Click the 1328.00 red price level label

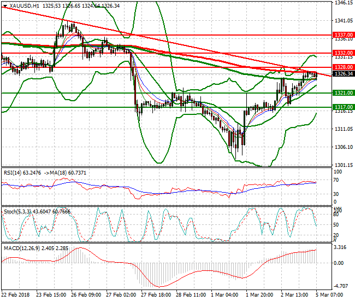point(344,67)
